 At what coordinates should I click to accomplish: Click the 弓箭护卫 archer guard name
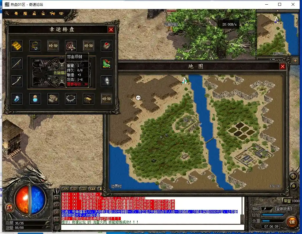pyautogui.click(x=171, y=24)
